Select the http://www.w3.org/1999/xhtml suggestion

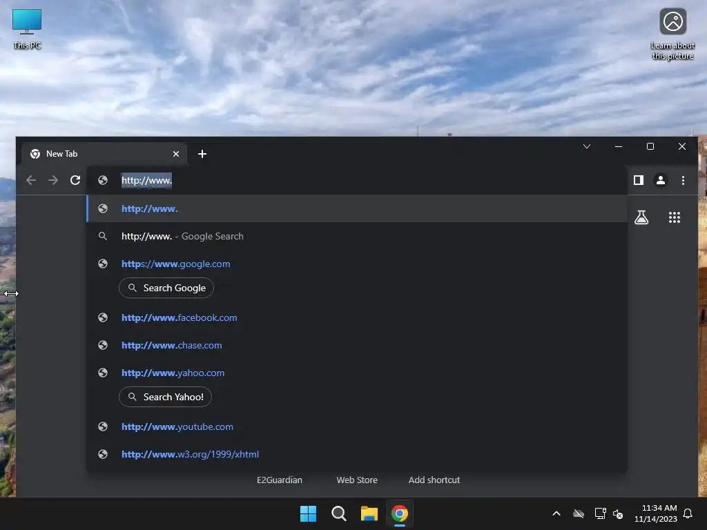[357, 454]
